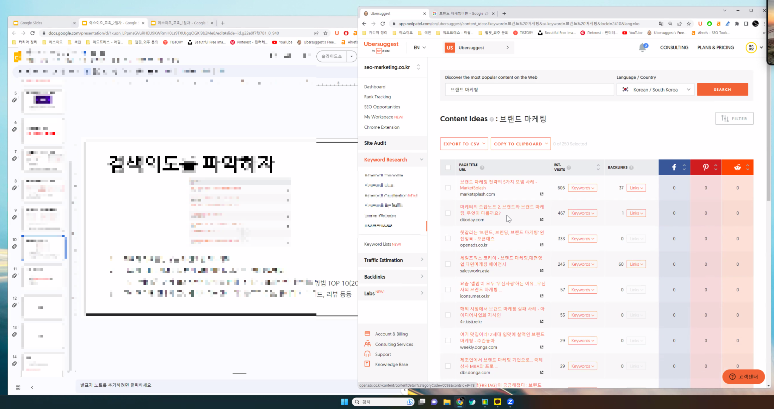Viewport: 774px width, 409px height.
Task: Open the EN language selector
Action: (419, 47)
